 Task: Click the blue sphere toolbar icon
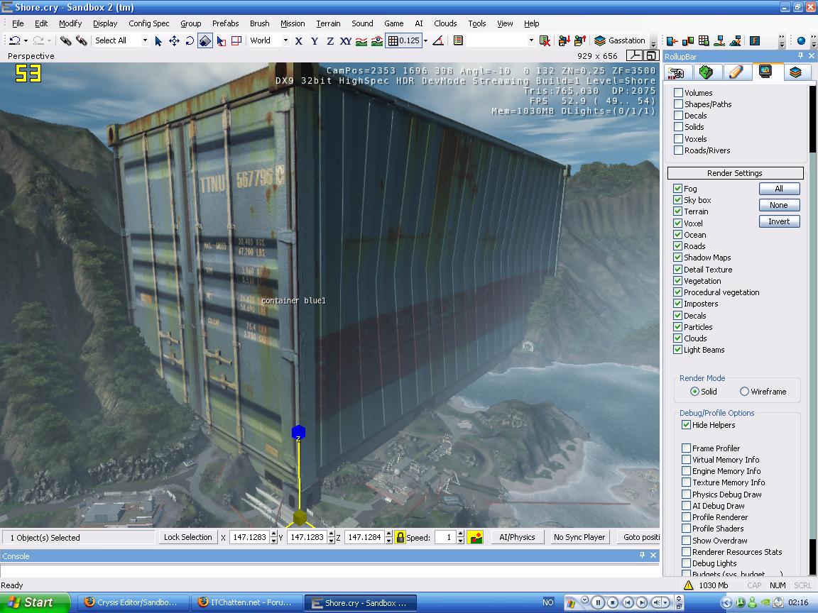tap(801, 40)
